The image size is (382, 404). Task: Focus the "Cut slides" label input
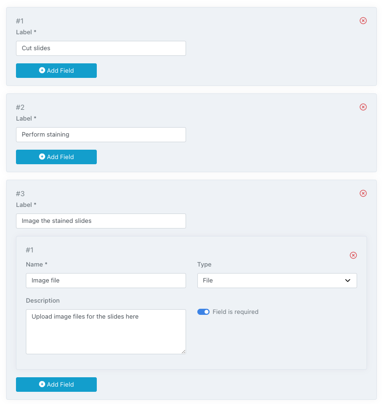coord(101,48)
